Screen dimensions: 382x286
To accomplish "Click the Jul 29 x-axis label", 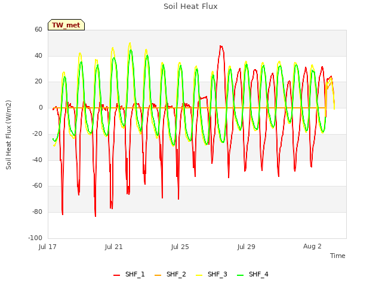I will coord(247,247).
